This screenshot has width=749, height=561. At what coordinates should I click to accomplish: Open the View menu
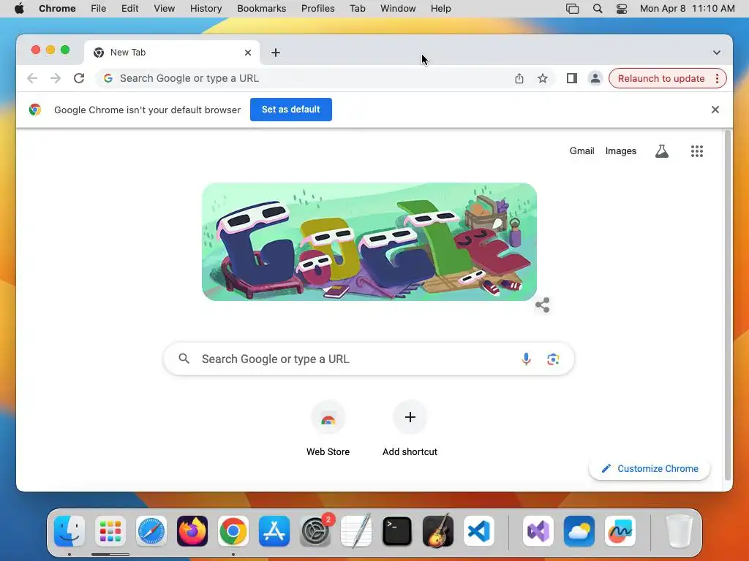coord(165,9)
